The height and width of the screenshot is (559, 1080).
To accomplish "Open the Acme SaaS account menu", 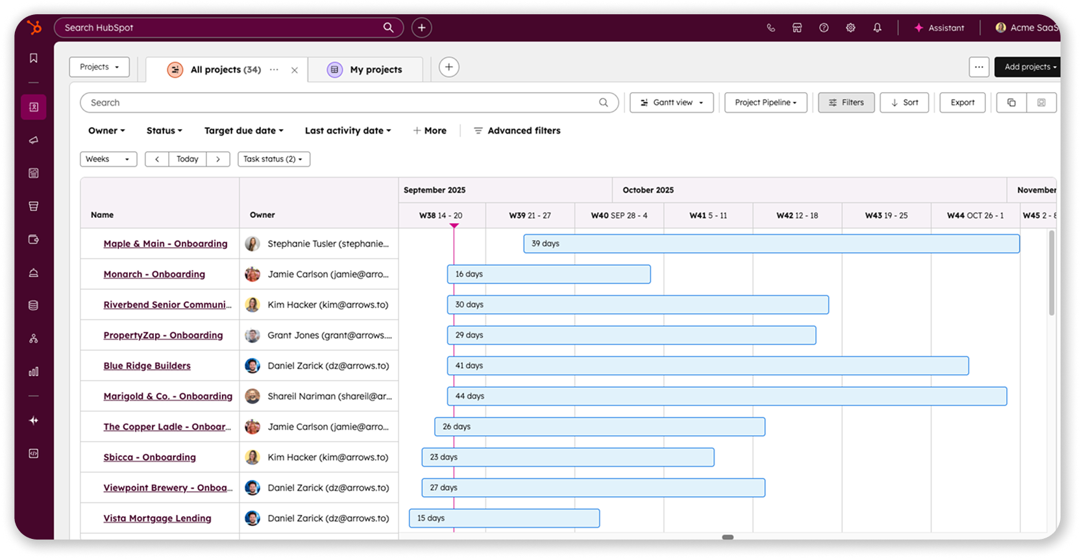I will [x=1027, y=28].
